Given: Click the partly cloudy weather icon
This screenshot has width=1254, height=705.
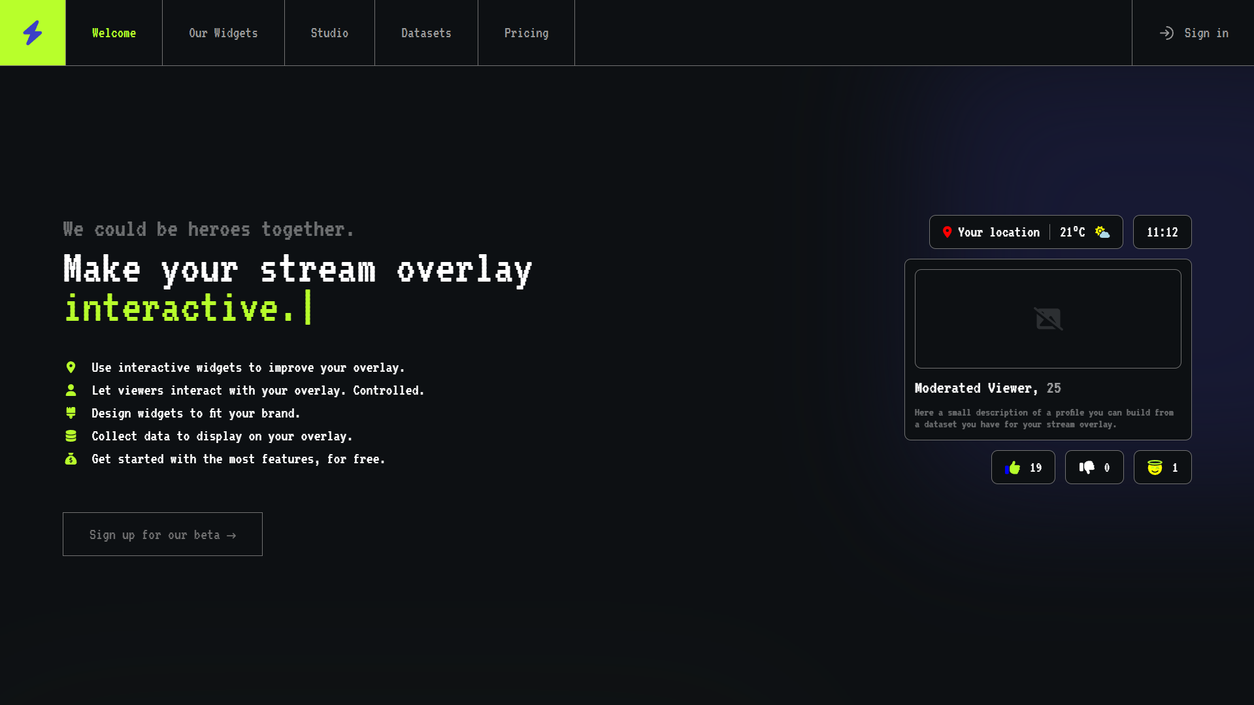Looking at the screenshot, I should pyautogui.click(x=1102, y=232).
